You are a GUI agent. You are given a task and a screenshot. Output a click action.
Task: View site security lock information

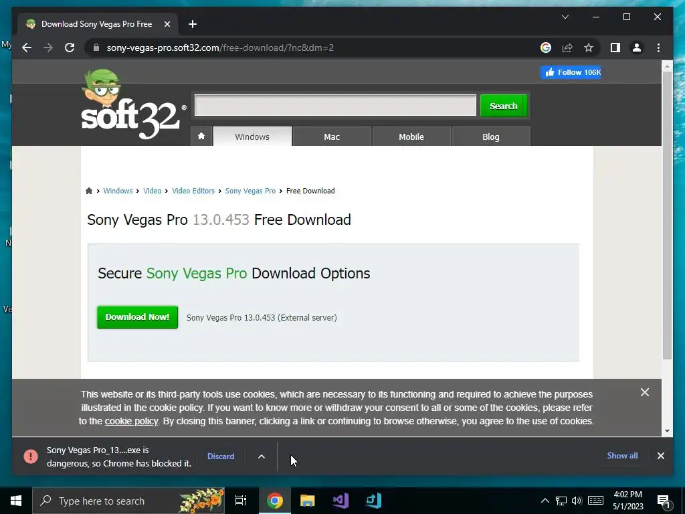pos(96,48)
